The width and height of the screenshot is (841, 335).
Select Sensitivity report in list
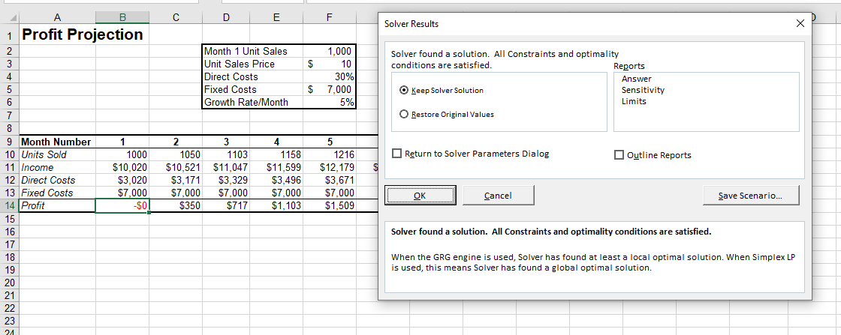pos(643,90)
